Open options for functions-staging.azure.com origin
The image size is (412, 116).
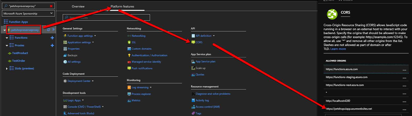coord(404,78)
